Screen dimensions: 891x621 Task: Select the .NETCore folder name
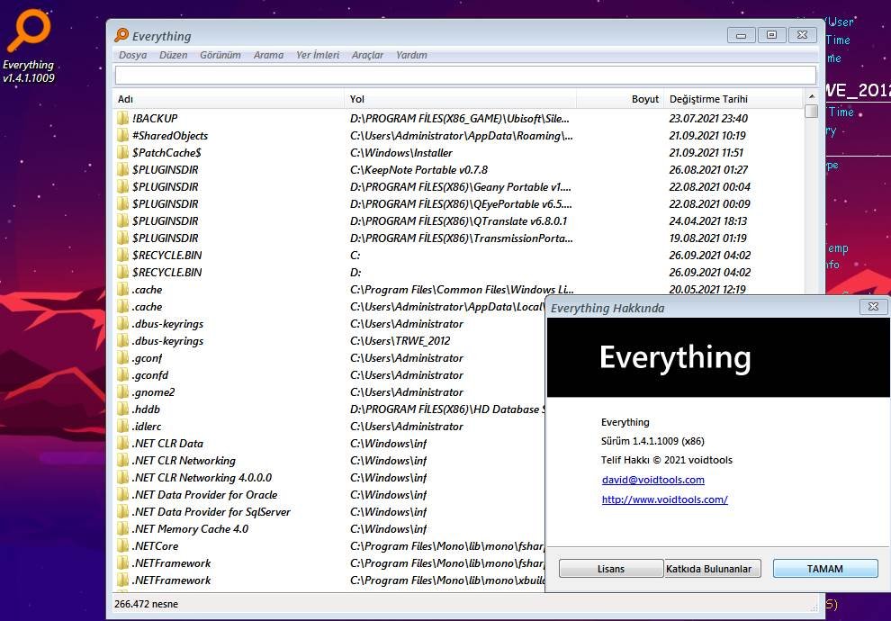coord(155,546)
